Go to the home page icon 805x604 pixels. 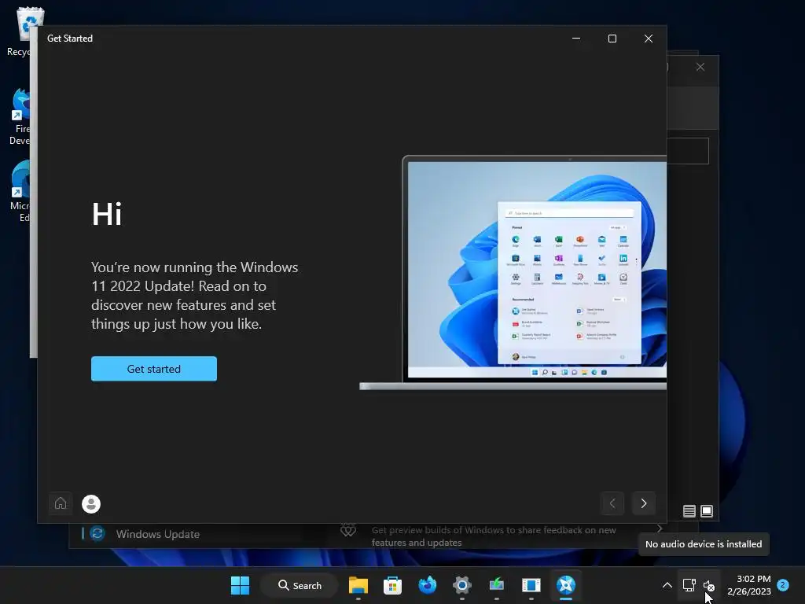tap(61, 503)
